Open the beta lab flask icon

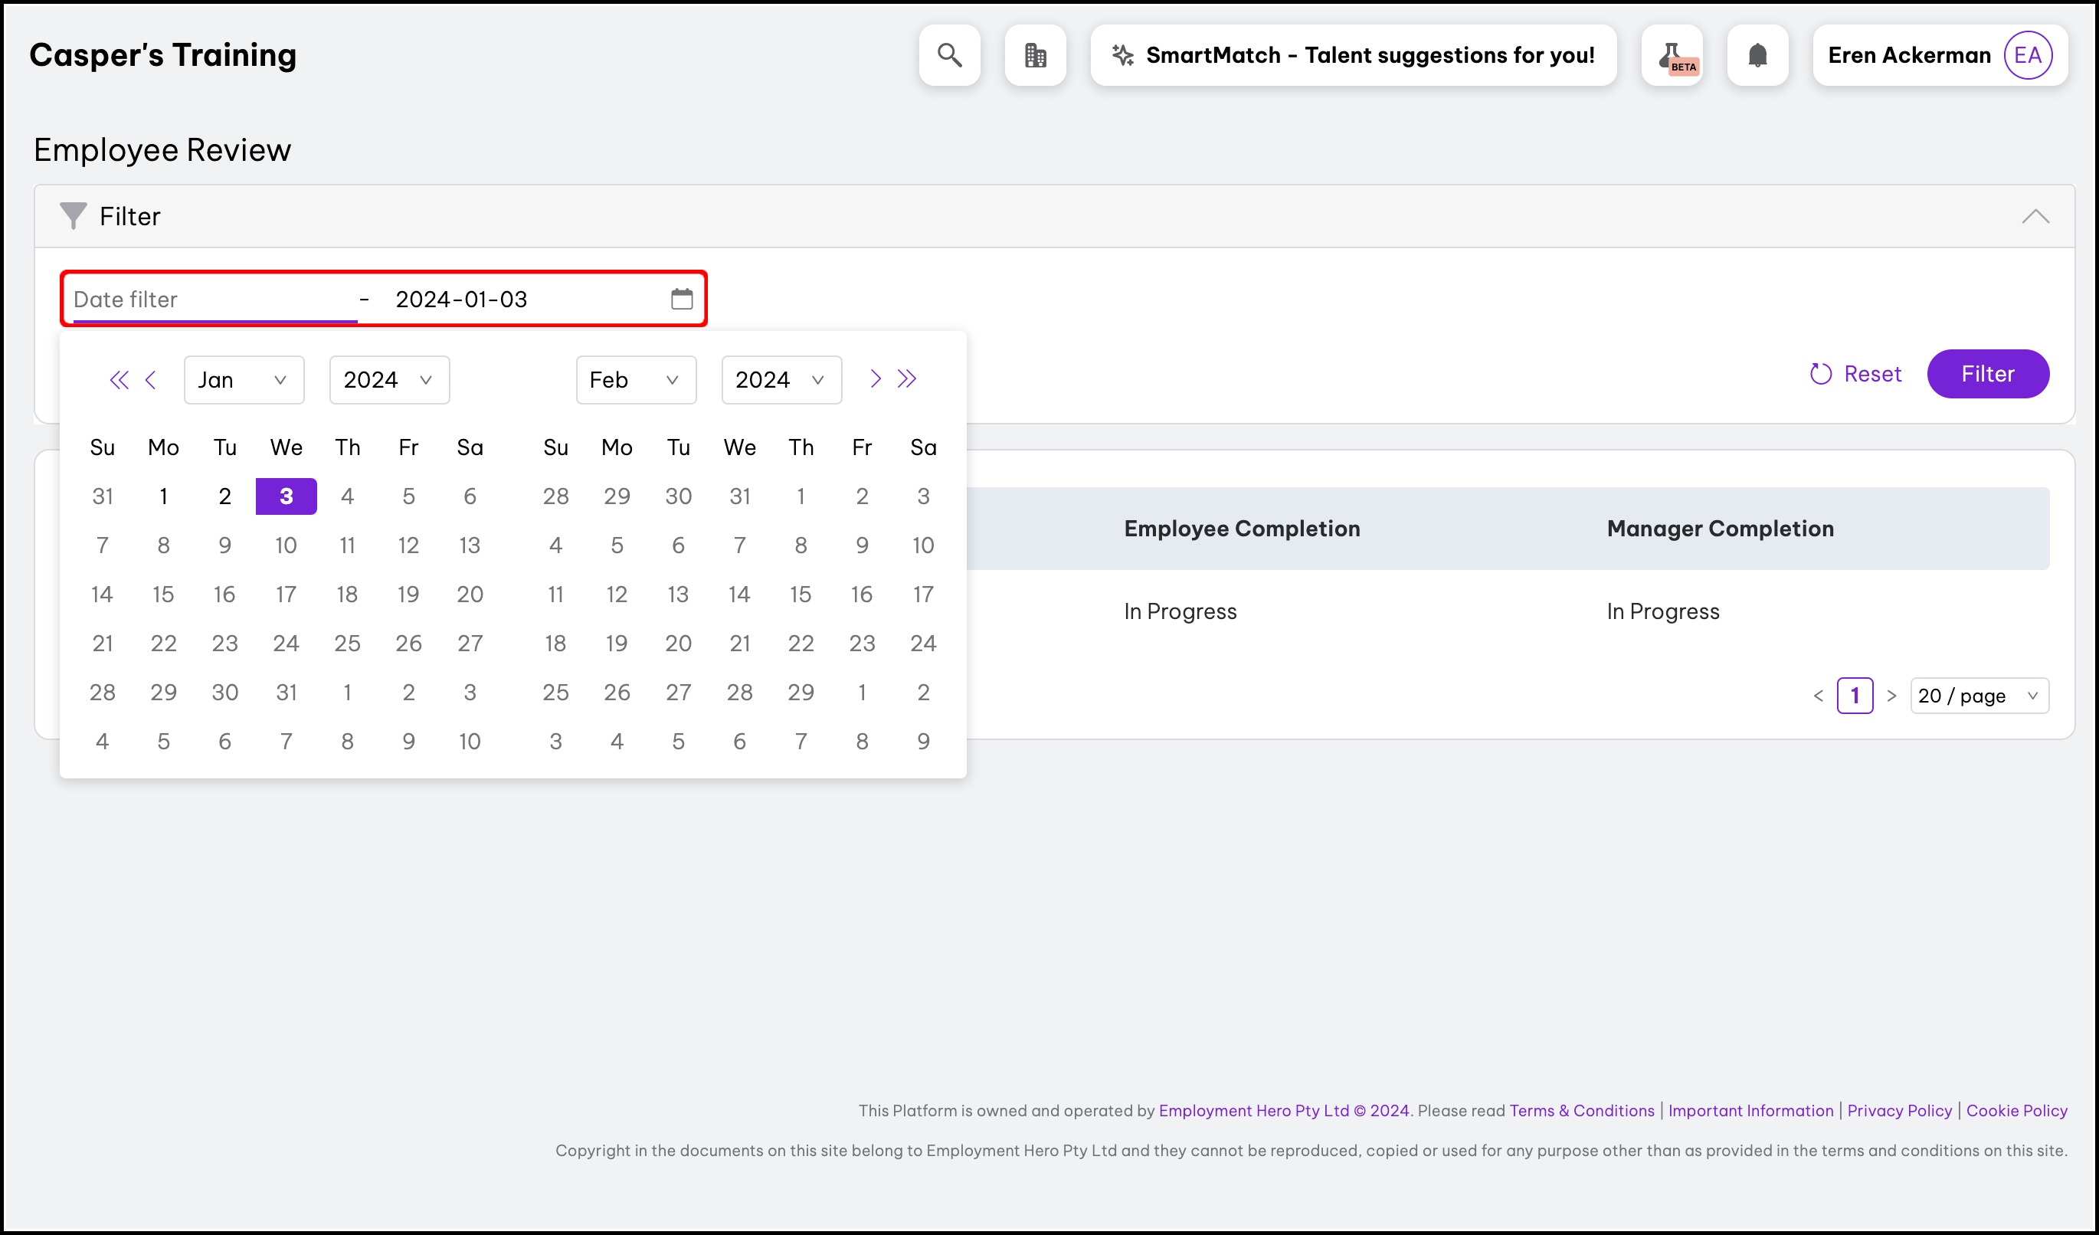pos(1672,55)
